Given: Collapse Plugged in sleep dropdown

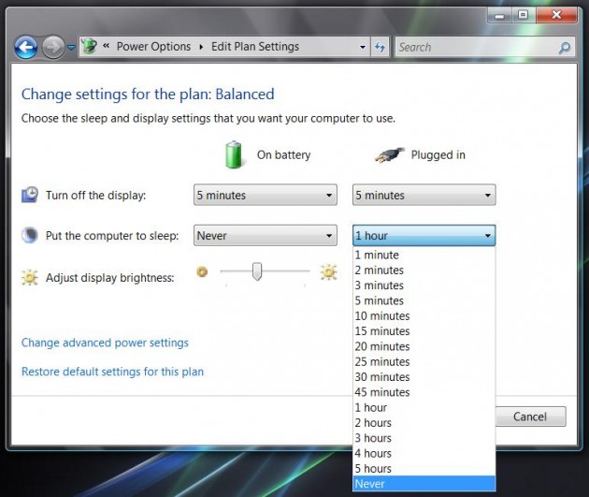Looking at the screenshot, I should (x=424, y=235).
